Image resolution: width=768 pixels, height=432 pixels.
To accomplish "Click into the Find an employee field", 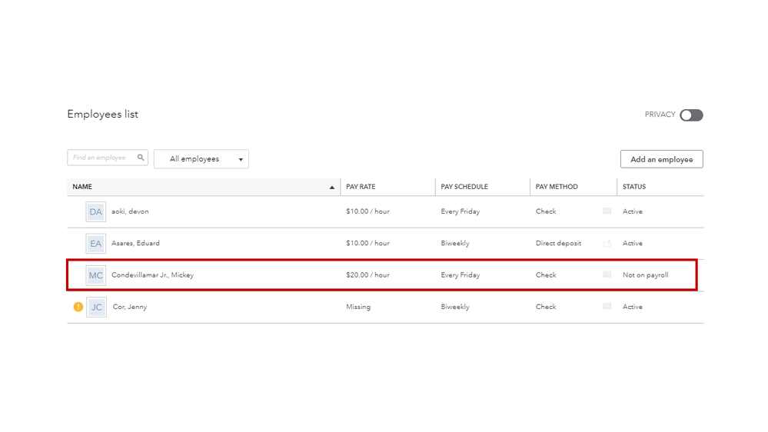I will pos(102,158).
